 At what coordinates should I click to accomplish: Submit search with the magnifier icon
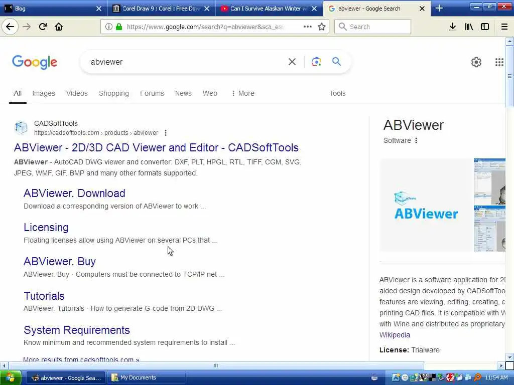click(x=336, y=61)
